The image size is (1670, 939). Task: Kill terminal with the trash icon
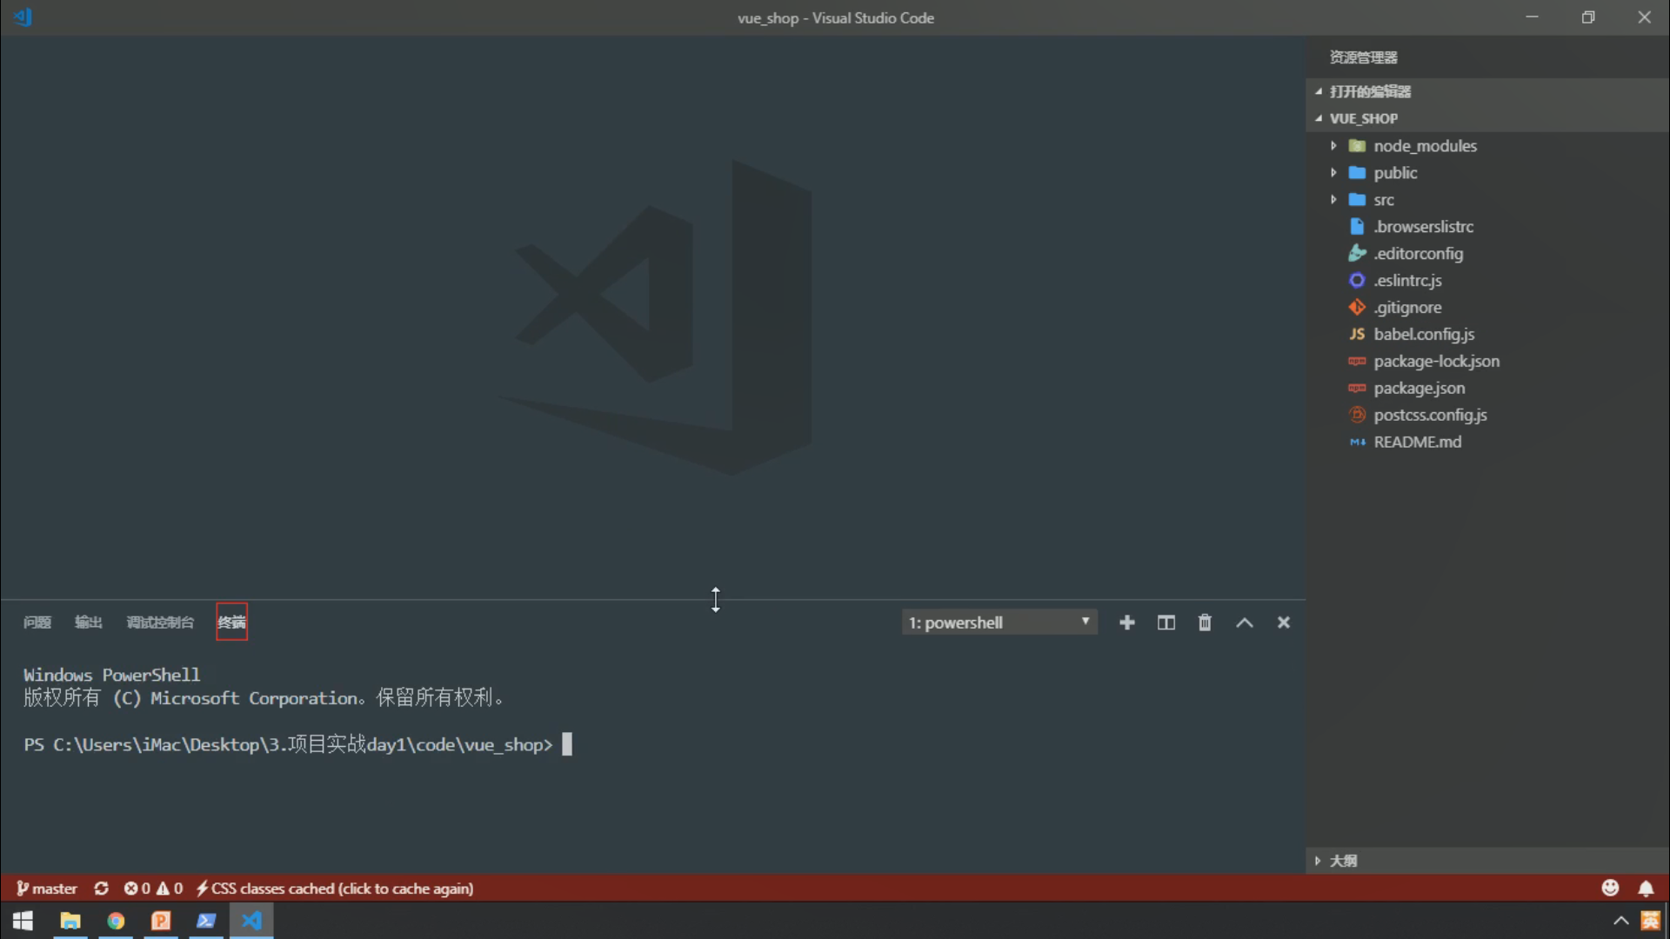coord(1205,623)
